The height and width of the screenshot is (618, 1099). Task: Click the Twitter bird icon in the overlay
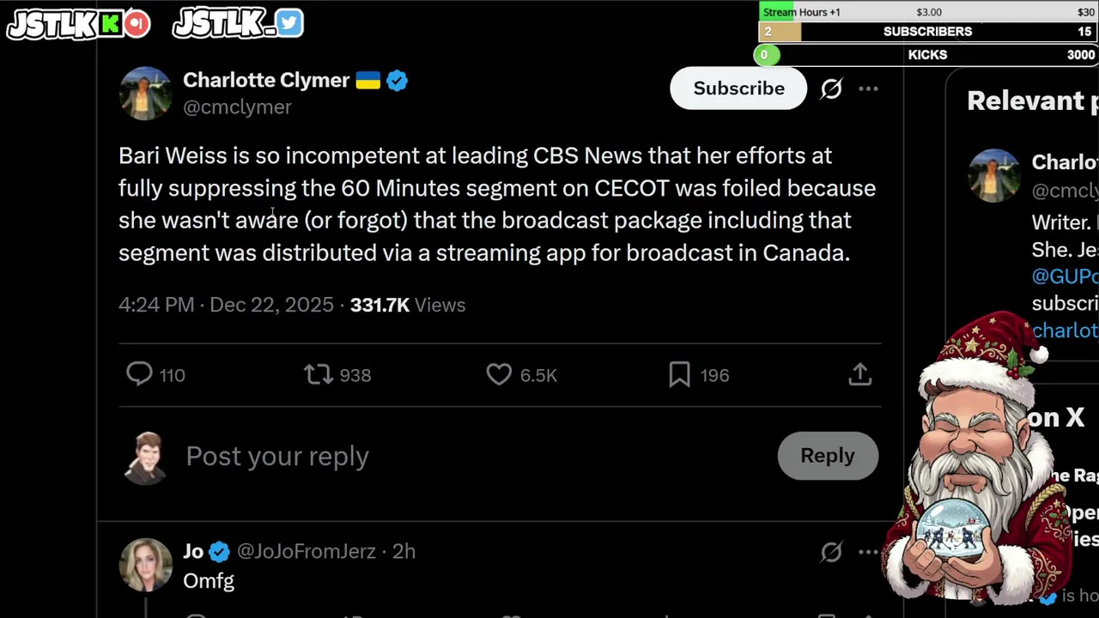[x=289, y=23]
